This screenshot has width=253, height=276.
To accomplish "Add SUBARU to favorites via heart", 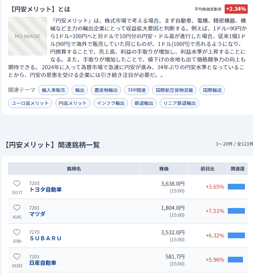I will click(17, 232).
